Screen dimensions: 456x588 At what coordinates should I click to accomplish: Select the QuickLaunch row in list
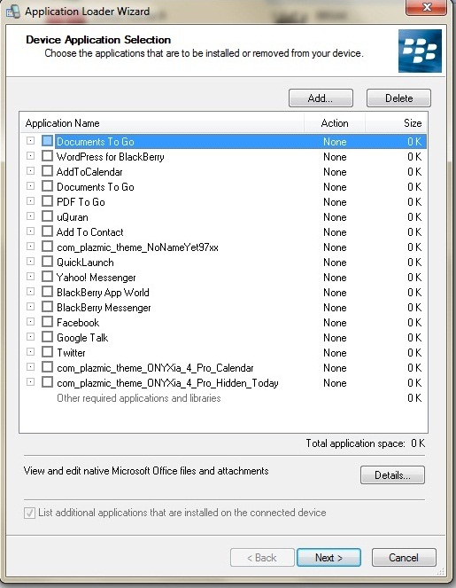[x=223, y=263]
